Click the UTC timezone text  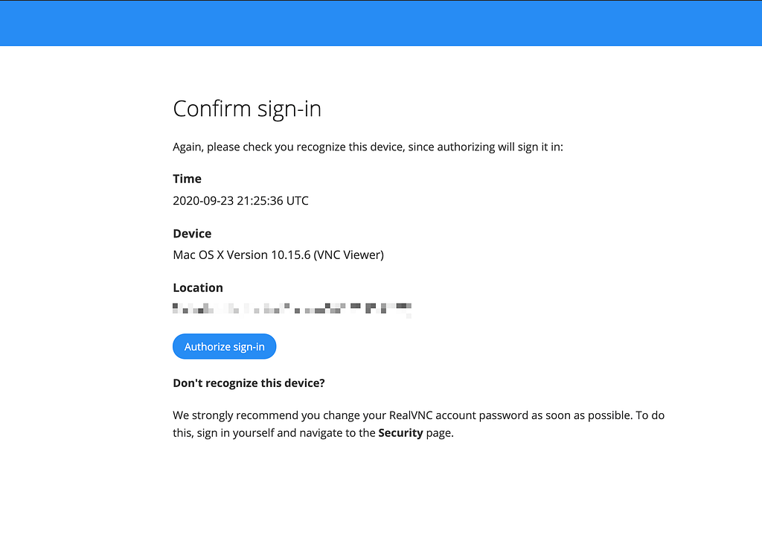click(x=298, y=201)
